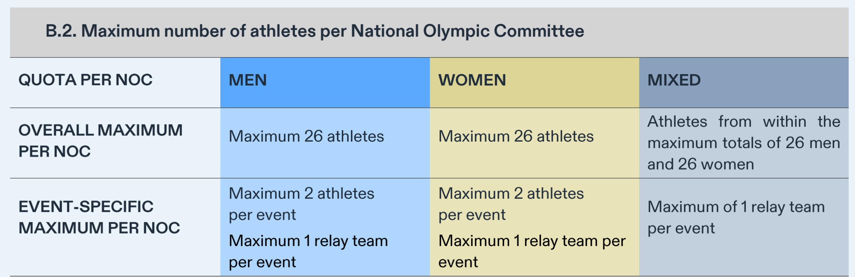This screenshot has width=855, height=277.
Task: Click Maximum of 1 relay team under Mixed
Action: (x=736, y=217)
